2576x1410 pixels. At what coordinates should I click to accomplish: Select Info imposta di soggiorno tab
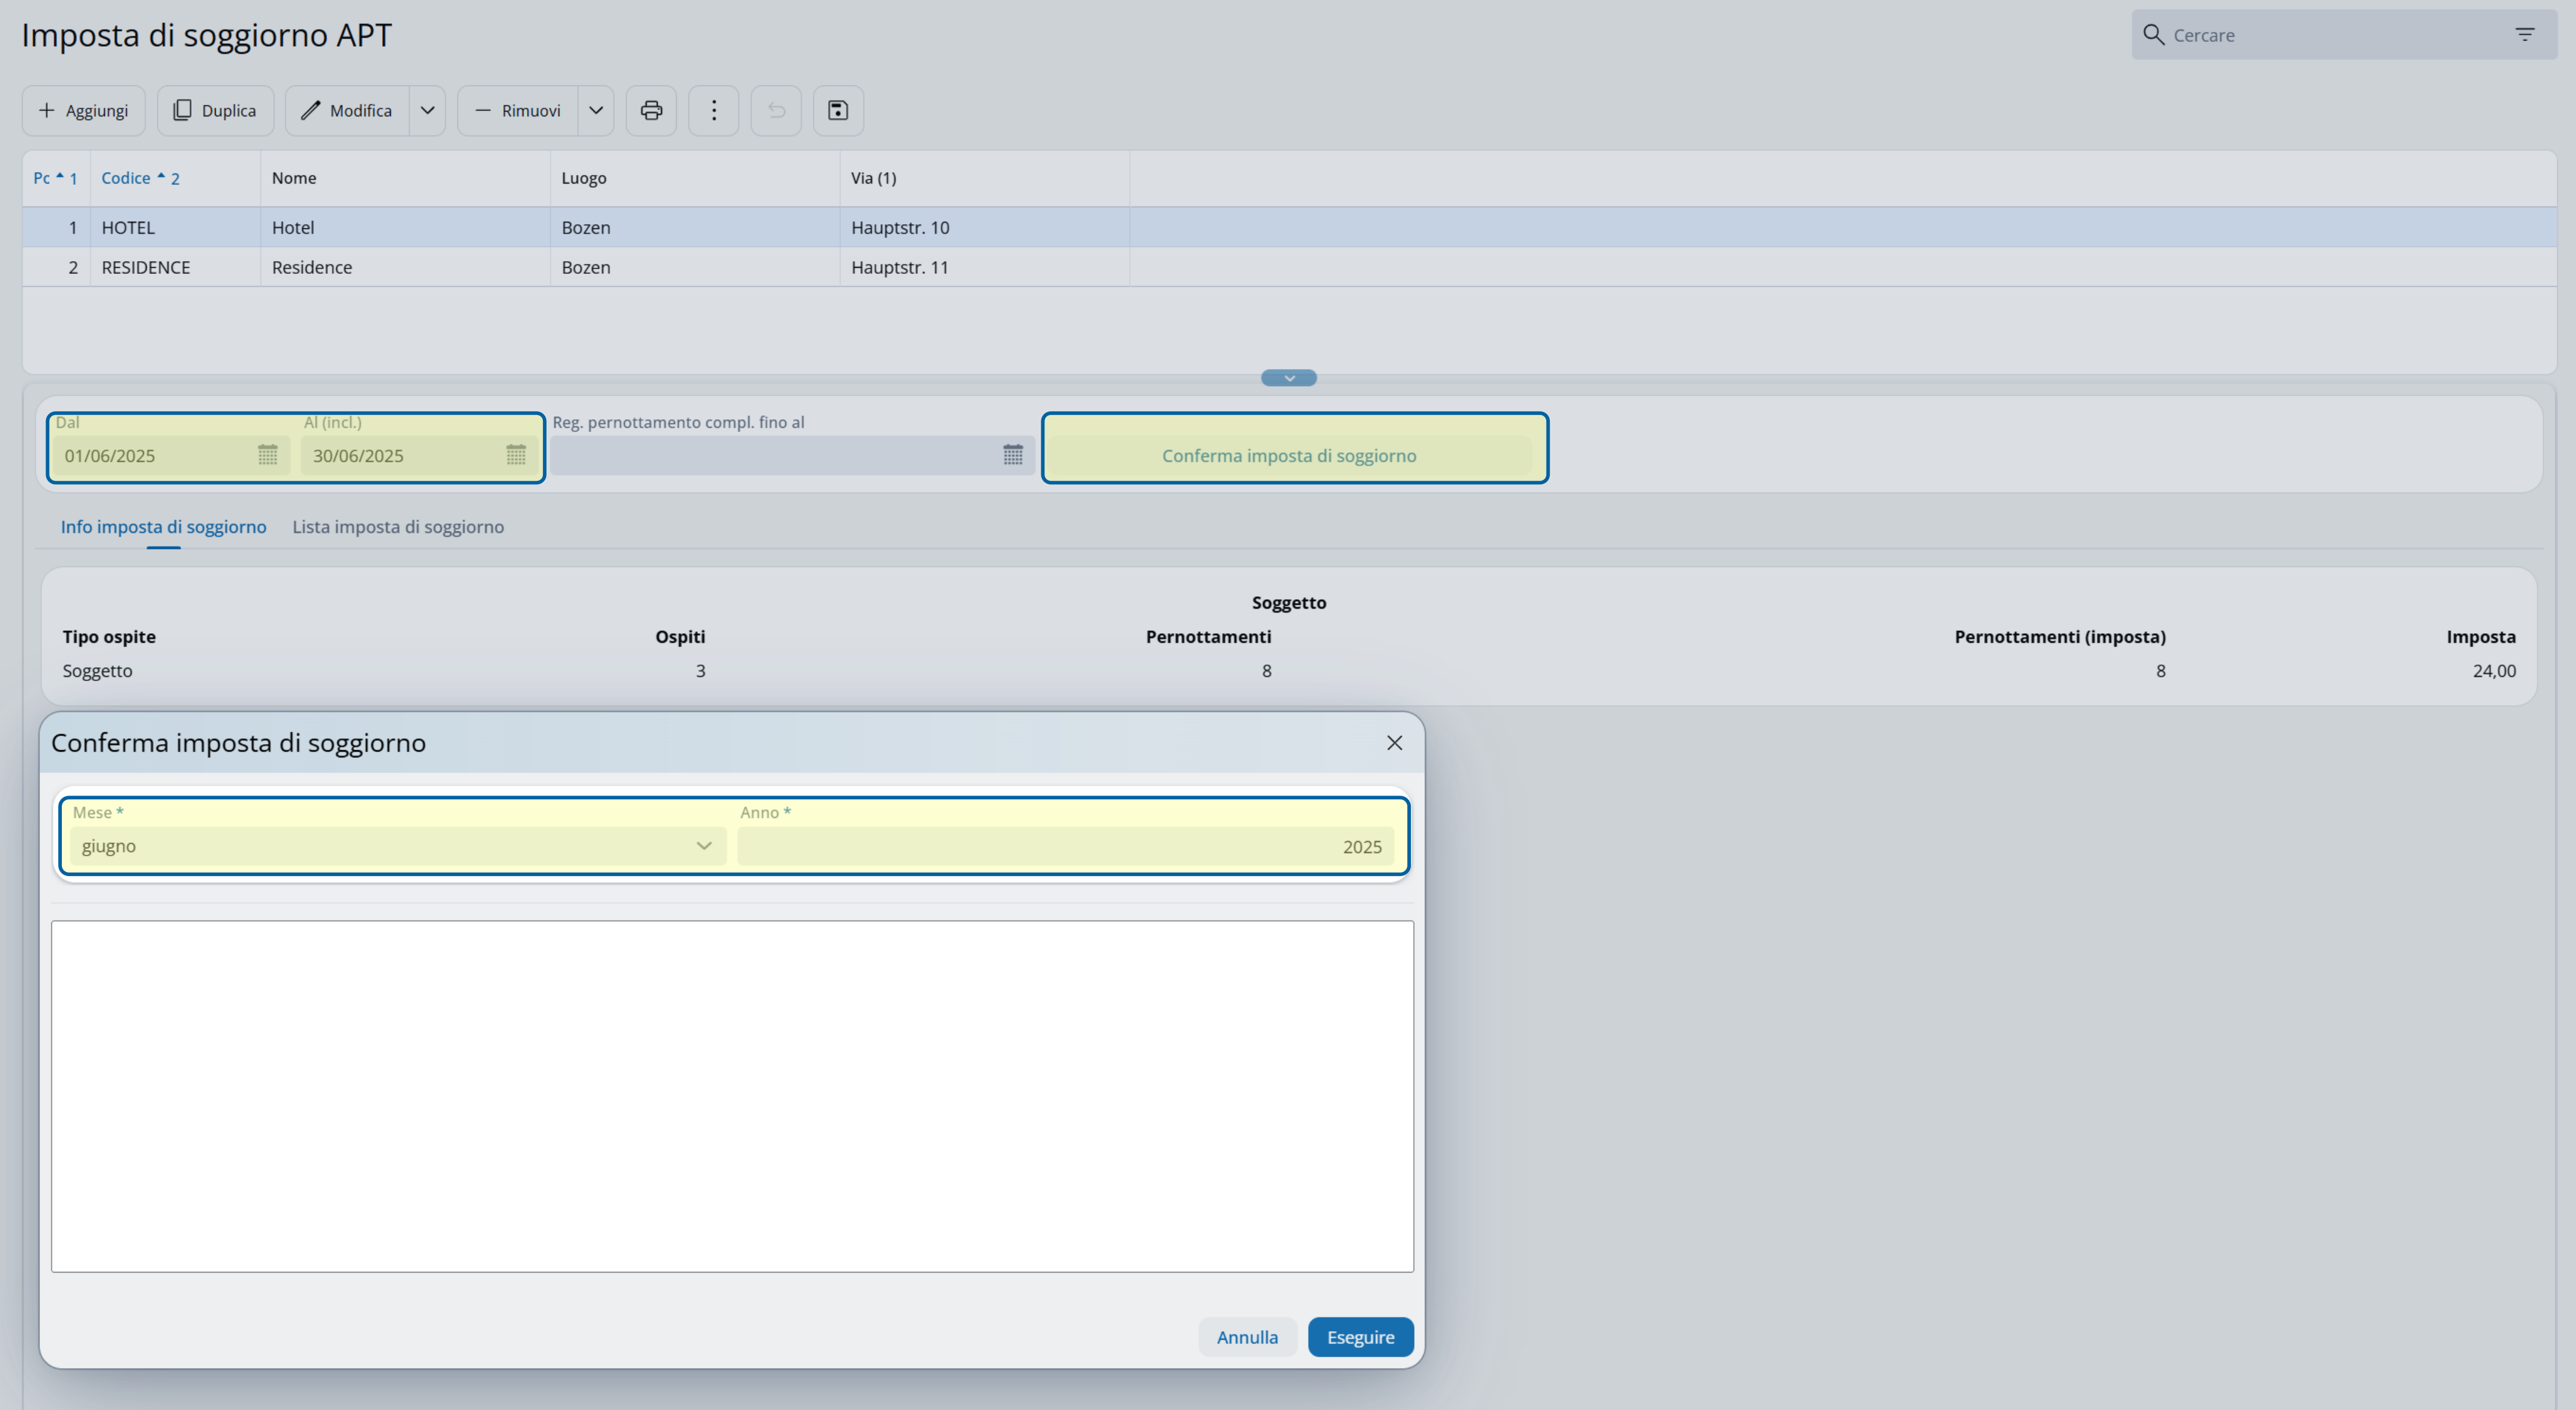(x=163, y=527)
